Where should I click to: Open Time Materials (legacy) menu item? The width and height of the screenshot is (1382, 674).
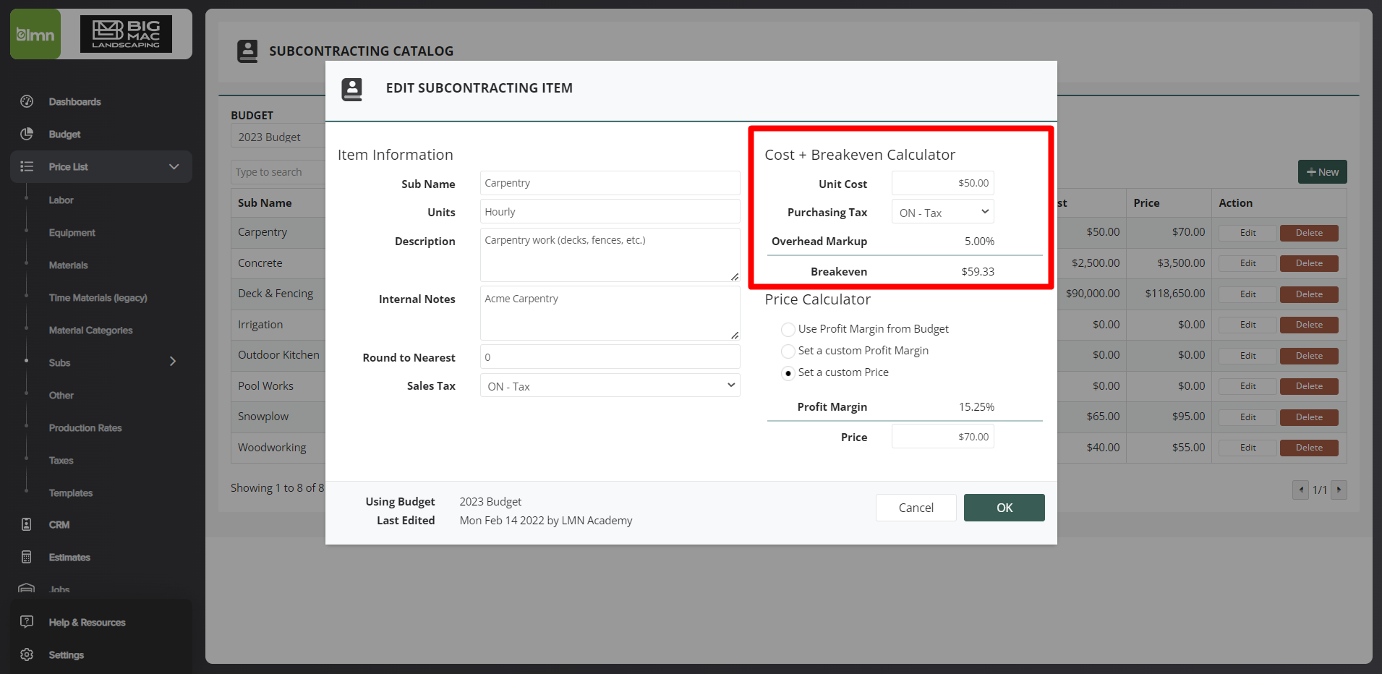[98, 297]
